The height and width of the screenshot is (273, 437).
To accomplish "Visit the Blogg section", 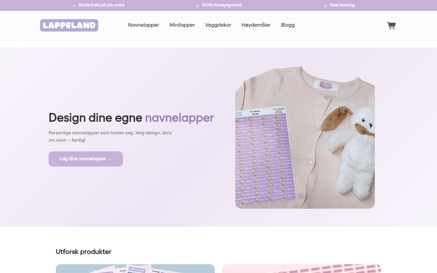I will pyautogui.click(x=288, y=25).
